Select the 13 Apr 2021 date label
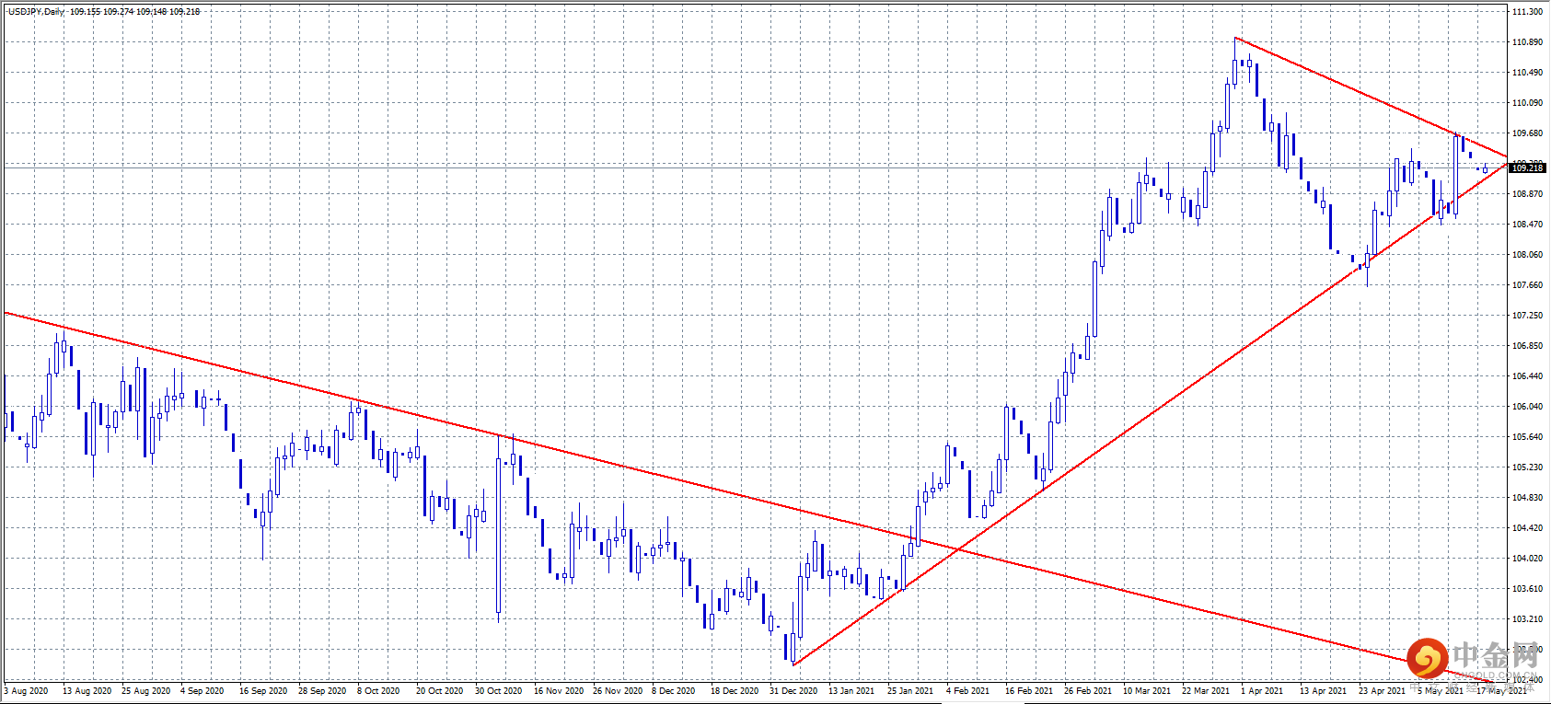Image resolution: width=1551 pixels, height=704 pixels. [1324, 691]
